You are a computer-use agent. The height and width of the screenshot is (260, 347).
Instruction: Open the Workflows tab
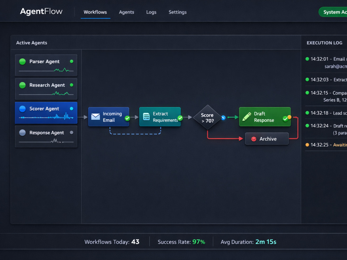click(95, 12)
